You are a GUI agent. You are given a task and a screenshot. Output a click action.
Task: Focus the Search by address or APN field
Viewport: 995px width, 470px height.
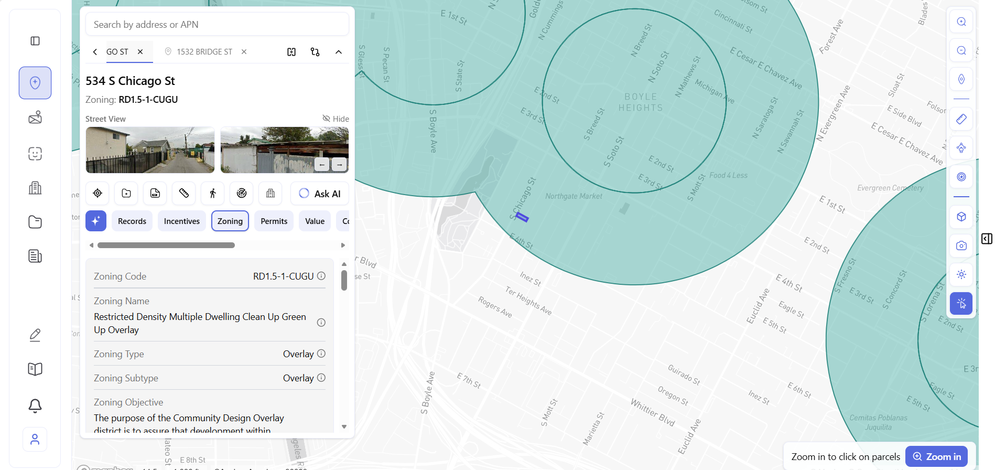click(x=218, y=24)
